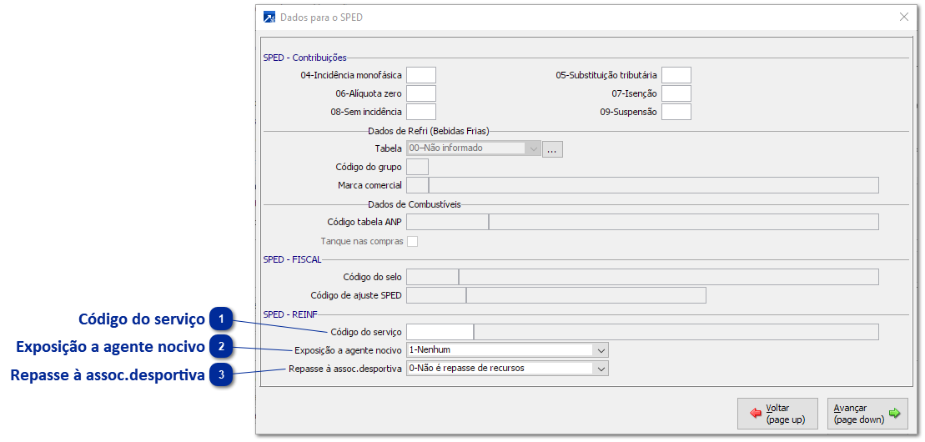Click callout marker number 1
This screenshot has width=925, height=442.
tap(221, 319)
